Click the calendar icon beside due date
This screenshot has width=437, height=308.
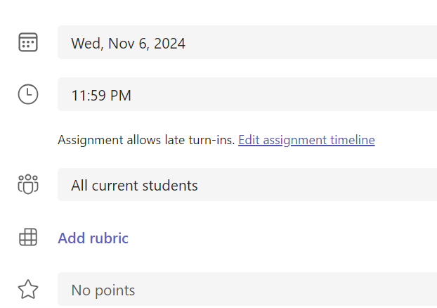[28, 42]
